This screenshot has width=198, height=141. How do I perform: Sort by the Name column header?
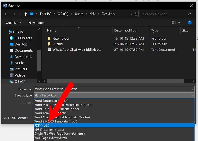(52, 31)
